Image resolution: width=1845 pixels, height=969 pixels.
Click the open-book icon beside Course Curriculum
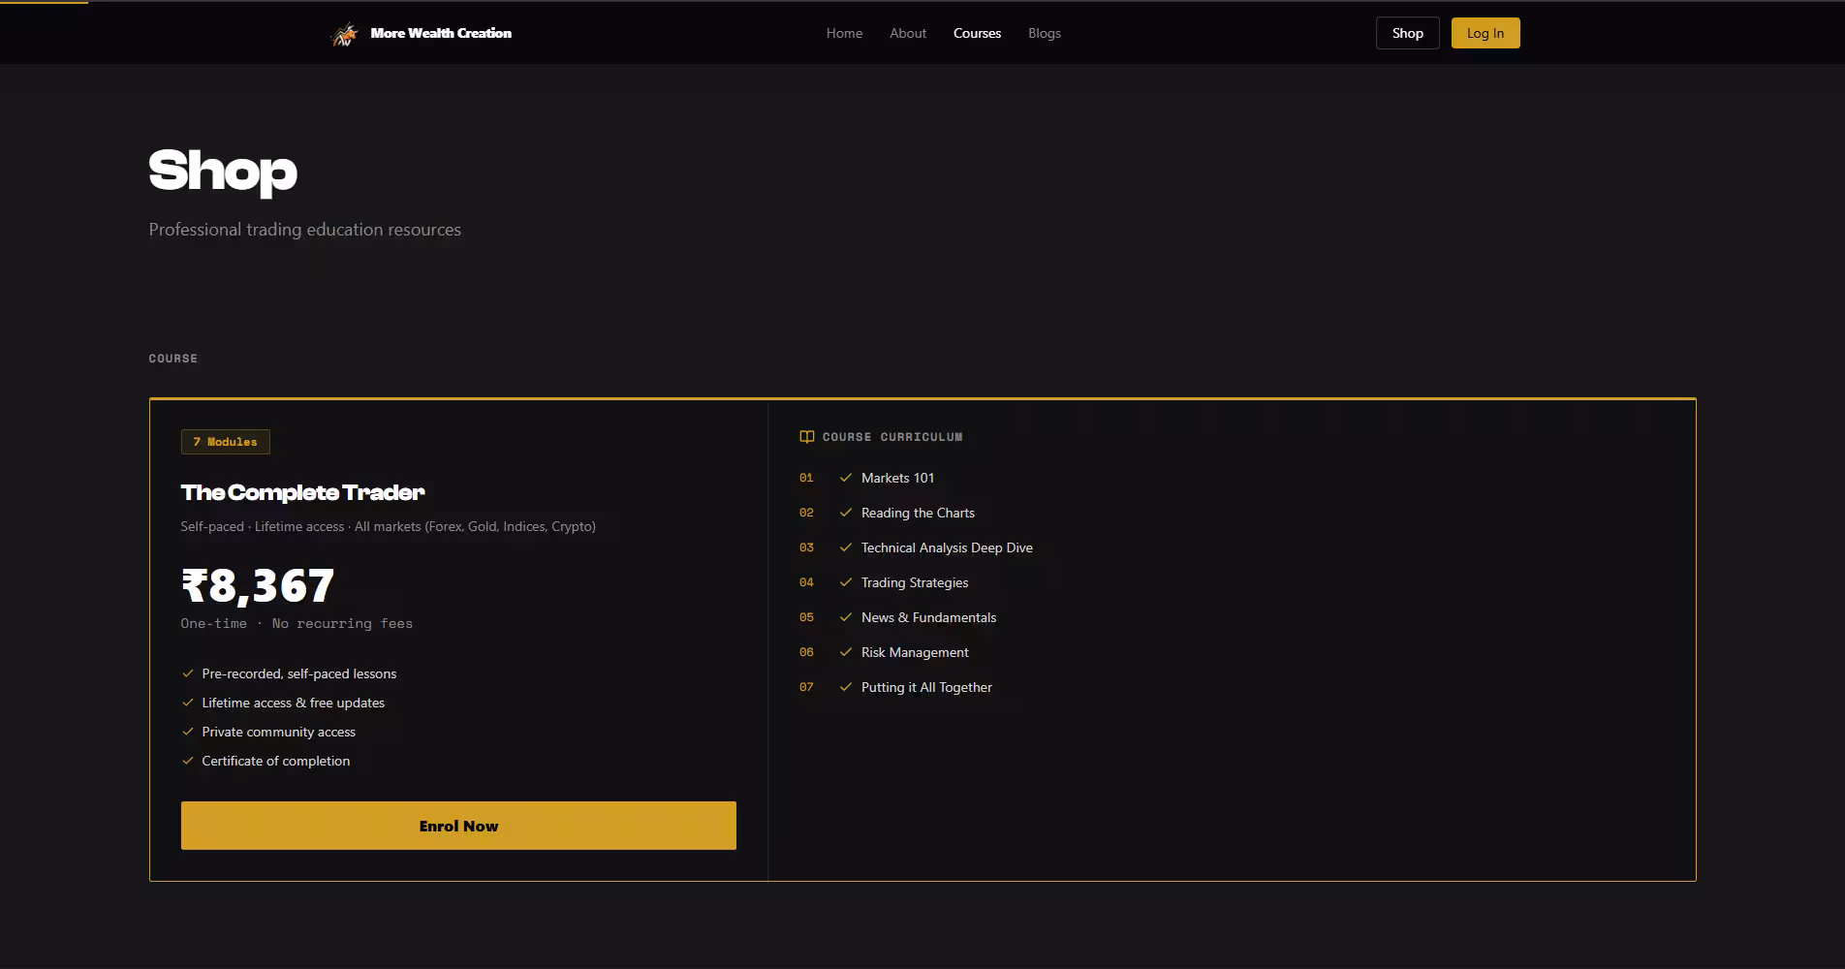806,437
